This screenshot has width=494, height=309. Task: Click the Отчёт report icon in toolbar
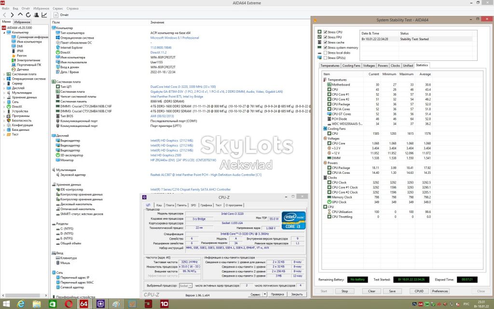click(x=56, y=15)
